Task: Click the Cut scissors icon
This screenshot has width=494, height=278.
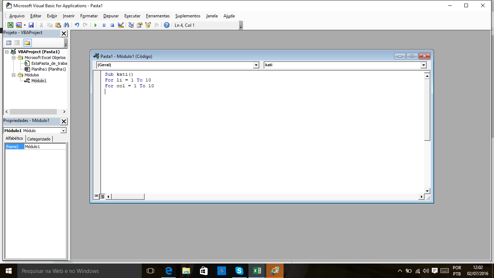Action: [42, 25]
